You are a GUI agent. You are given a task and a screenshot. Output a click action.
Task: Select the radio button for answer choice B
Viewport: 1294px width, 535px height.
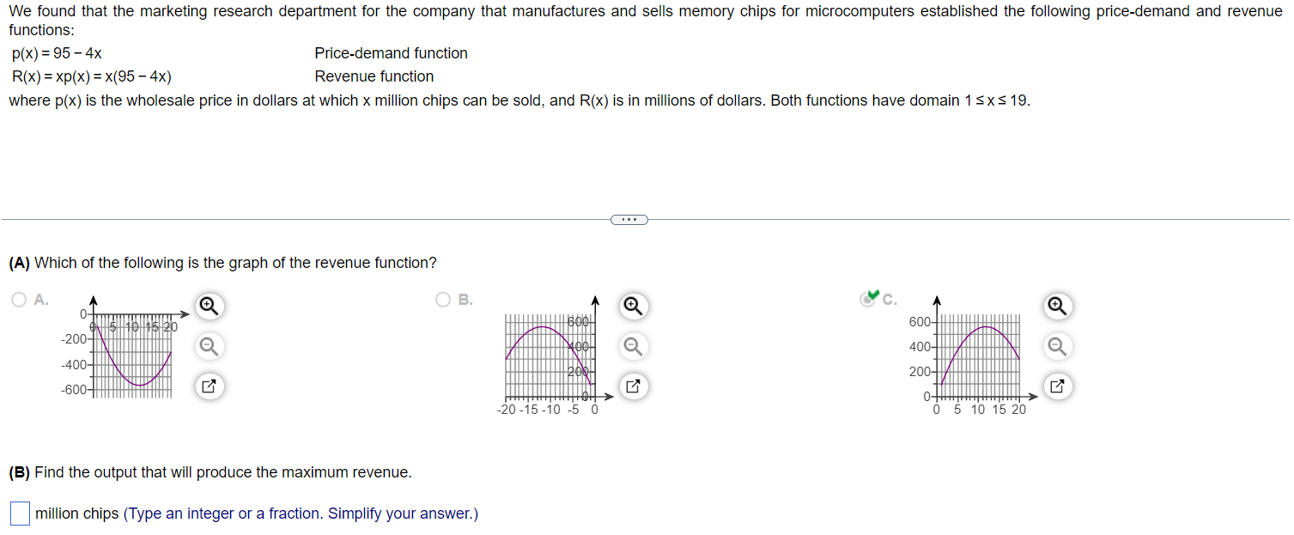coord(442,299)
